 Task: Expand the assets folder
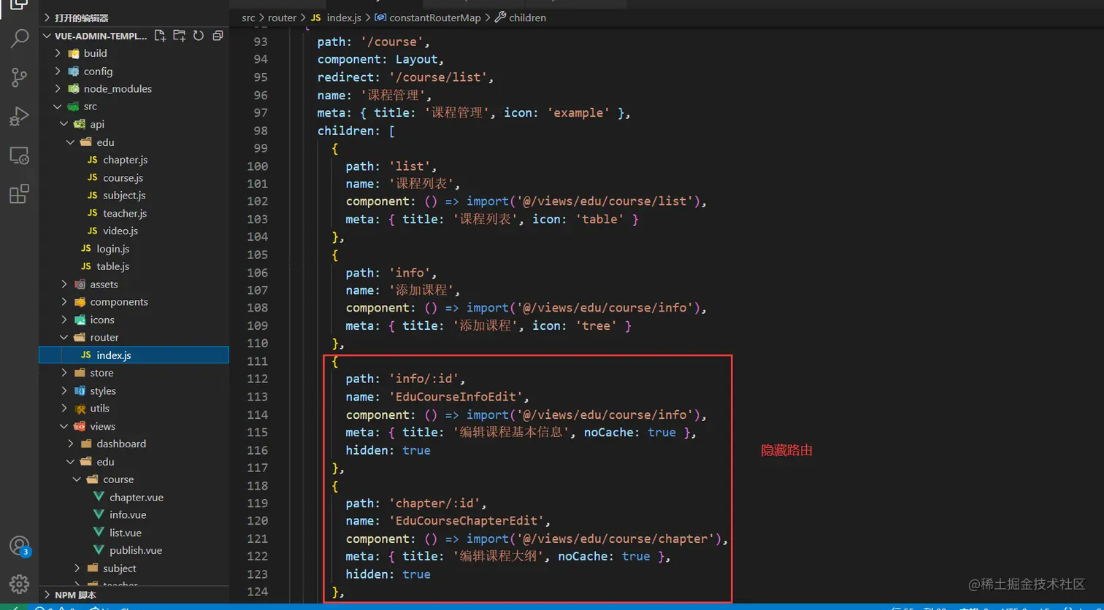tap(134, 284)
